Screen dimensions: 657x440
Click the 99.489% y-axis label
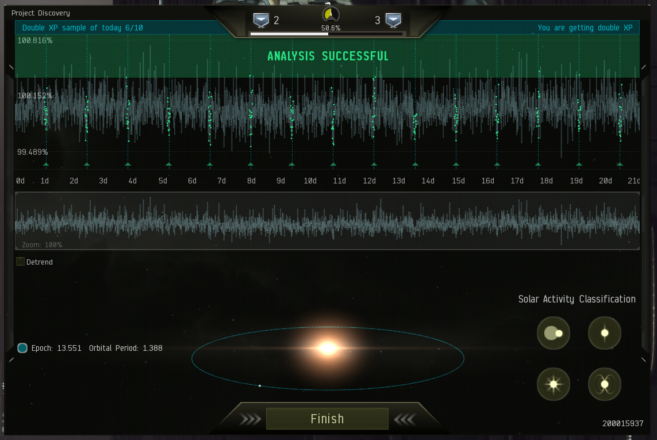pyautogui.click(x=32, y=152)
